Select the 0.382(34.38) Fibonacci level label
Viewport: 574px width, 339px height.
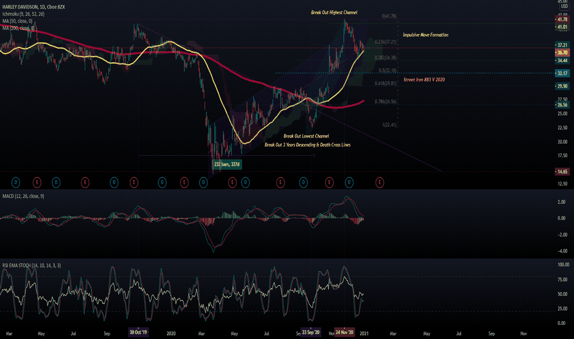coord(386,57)
